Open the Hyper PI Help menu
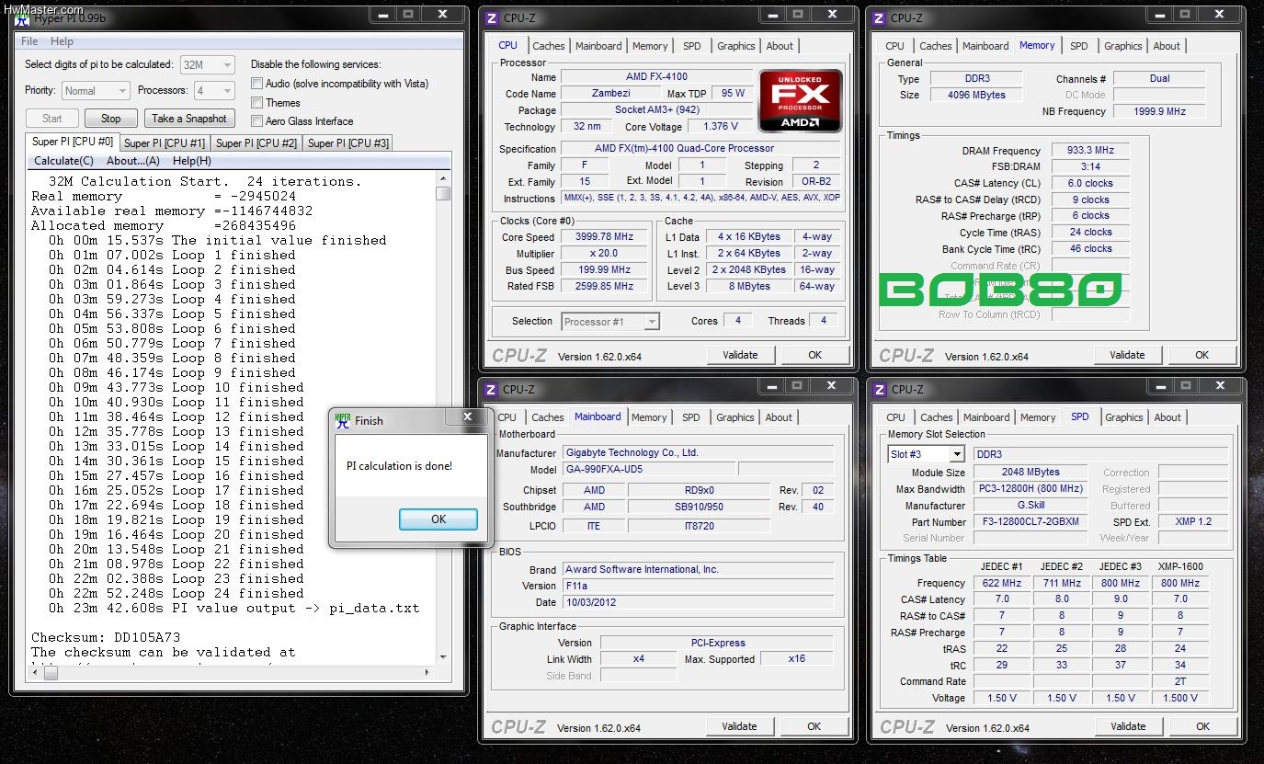 coord(62,41)
